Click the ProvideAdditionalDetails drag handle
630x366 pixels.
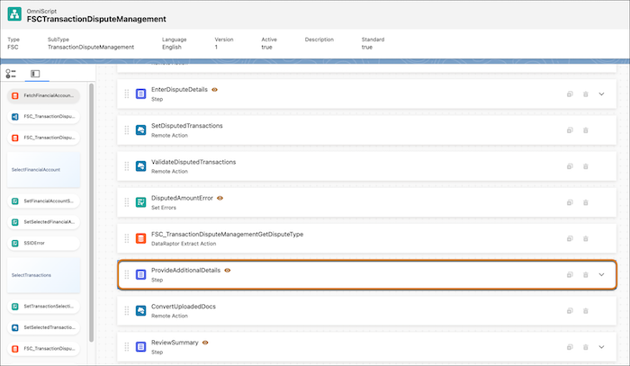(x=127, y=274)
